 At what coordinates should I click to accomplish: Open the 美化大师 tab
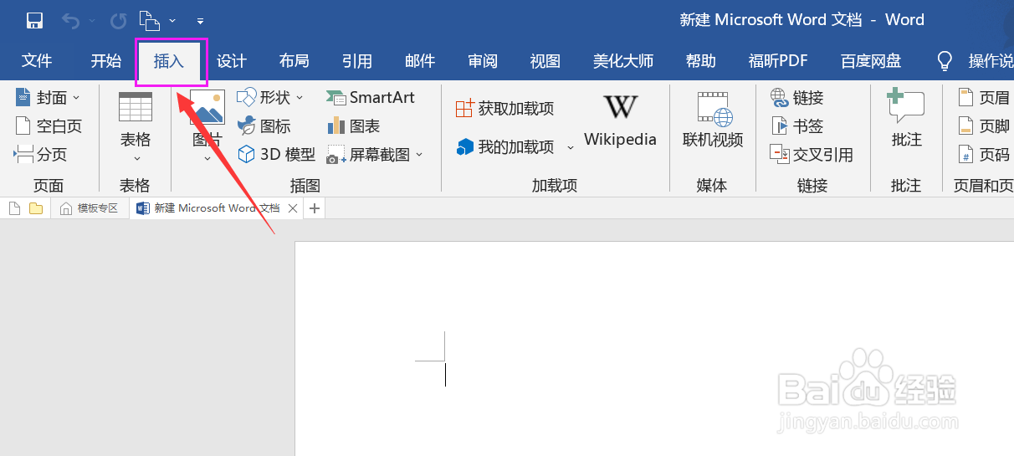pos(623,61)
